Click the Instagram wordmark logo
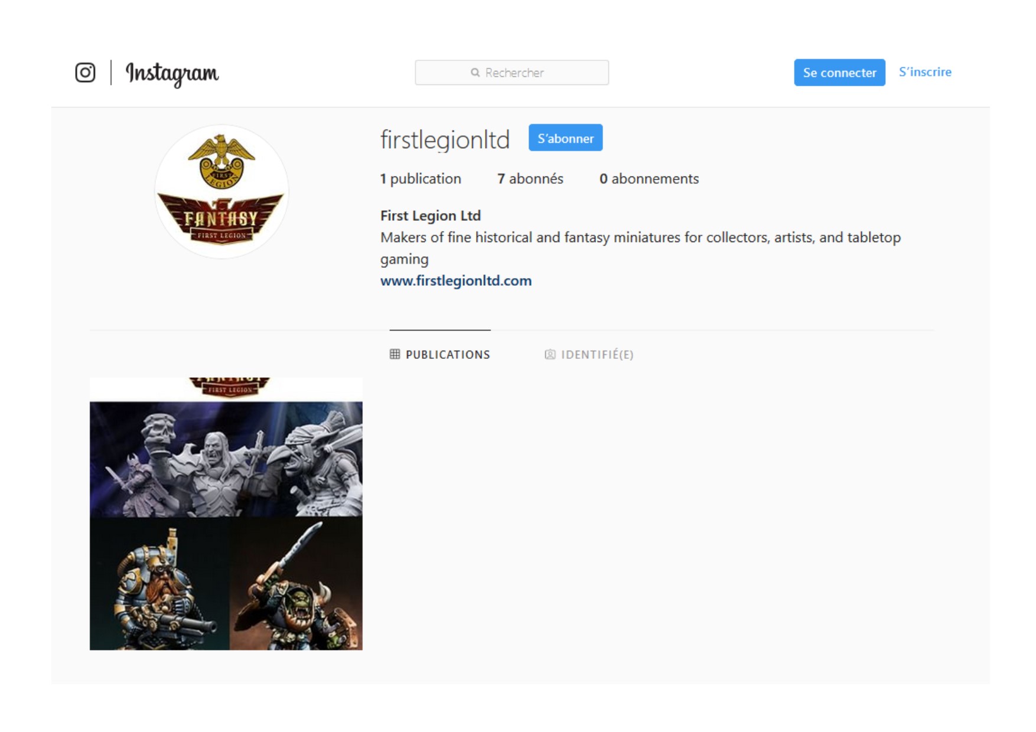Viewport: 1036px width, 732px height. (172, 73)
